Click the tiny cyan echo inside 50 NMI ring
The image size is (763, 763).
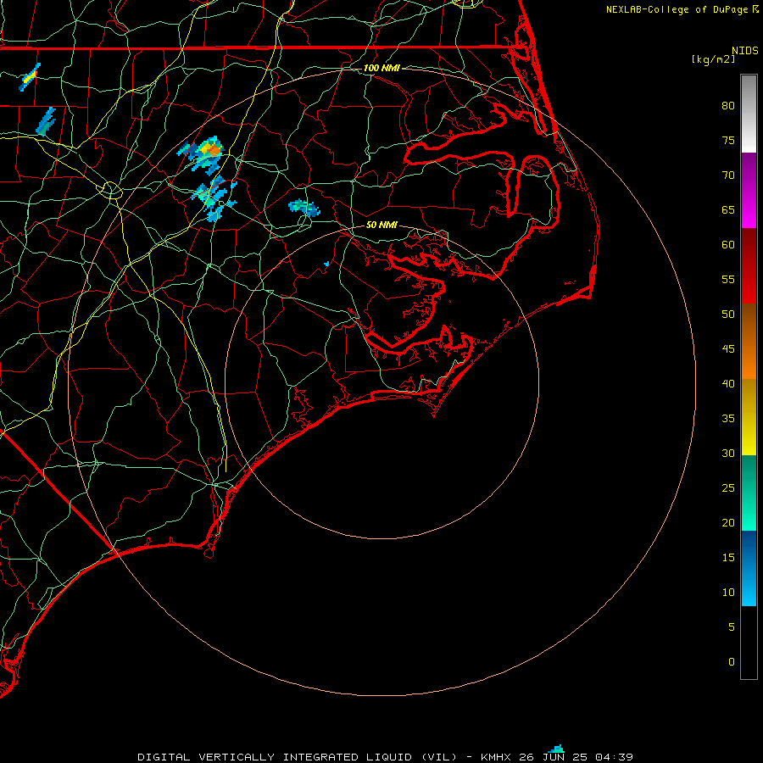pyautogui.click(x=326, y=264)
